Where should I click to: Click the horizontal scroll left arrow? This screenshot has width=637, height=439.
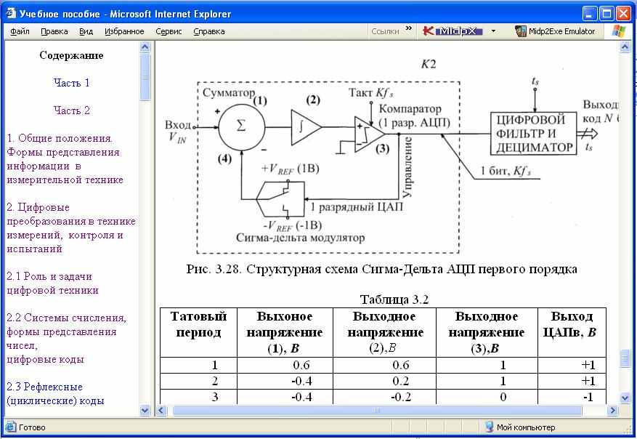[x=161, y=410]
